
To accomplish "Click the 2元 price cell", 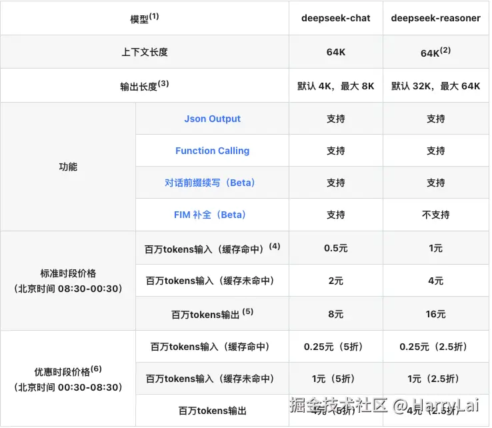I will coord(336,281).
